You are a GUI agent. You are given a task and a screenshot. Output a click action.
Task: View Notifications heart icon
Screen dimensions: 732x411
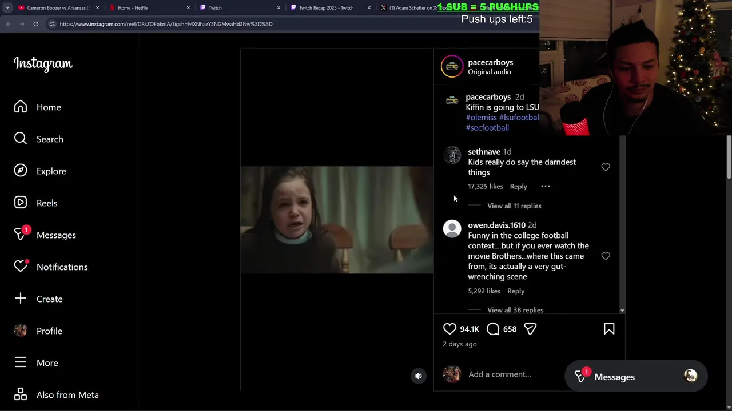(21, 267)
